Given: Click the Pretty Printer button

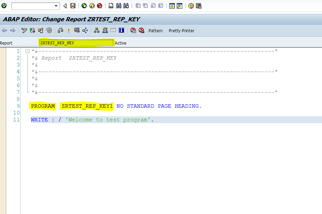Looking at the screenshot, I should coord(182,31).
